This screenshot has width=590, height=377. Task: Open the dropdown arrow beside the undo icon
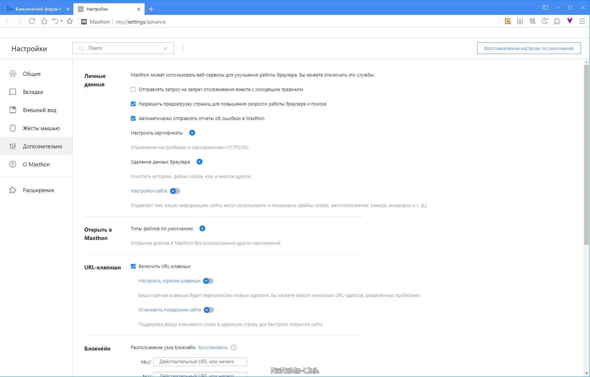pos(61,21)
